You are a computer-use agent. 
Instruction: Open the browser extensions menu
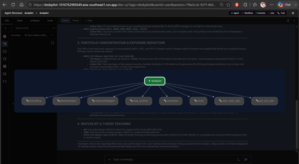point(245,4)
